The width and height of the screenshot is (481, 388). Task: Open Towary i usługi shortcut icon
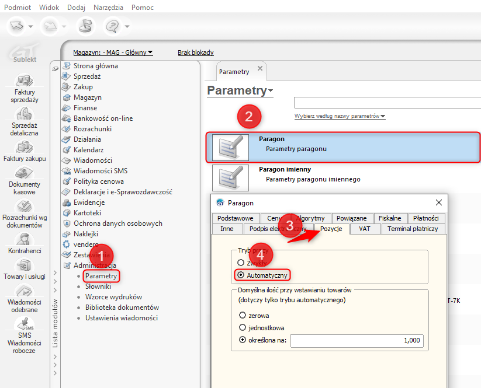tap(24, 265)
